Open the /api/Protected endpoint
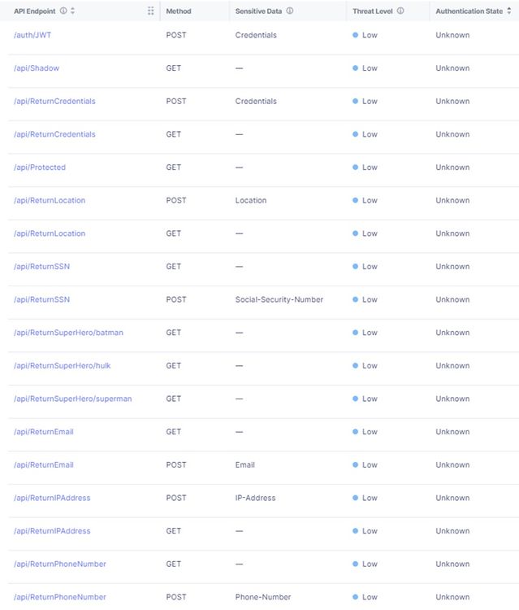This screenshot has width=519, height=610. pos(40,168)
